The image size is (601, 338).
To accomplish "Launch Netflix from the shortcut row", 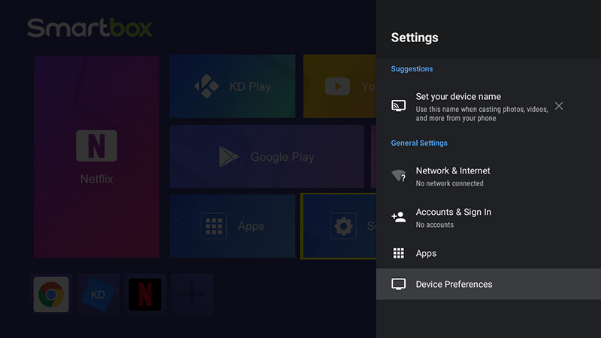I will (145, 294).
